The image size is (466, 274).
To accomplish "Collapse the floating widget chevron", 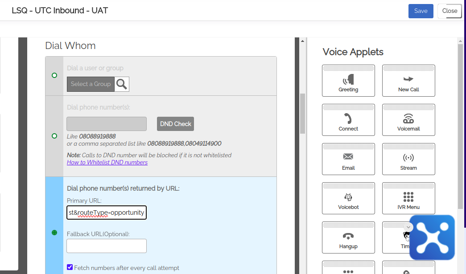I will click(x=408, y=227).
